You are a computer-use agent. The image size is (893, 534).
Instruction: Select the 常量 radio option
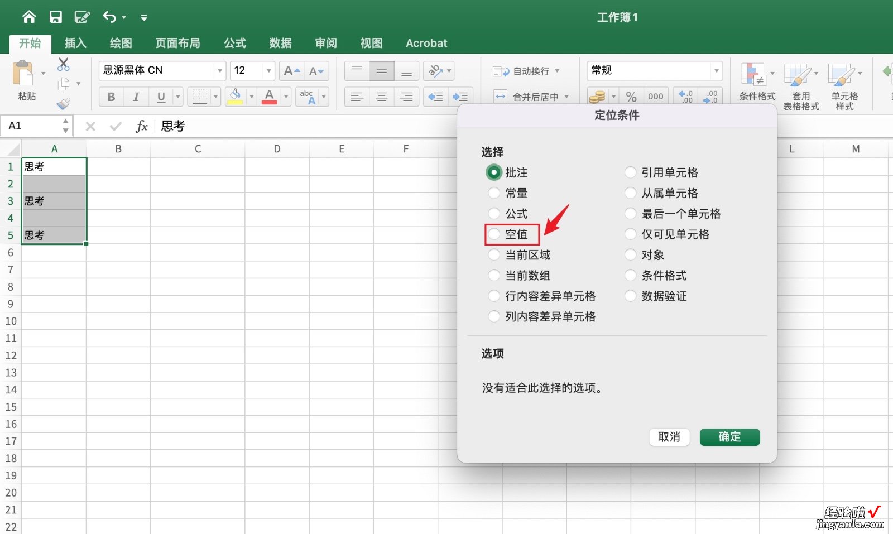click(x=494, y=193)
